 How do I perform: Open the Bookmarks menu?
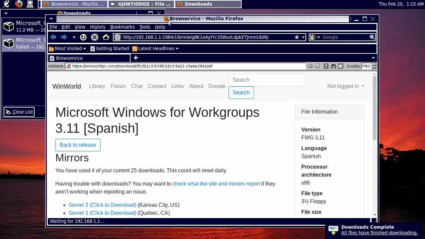[122, 27]
